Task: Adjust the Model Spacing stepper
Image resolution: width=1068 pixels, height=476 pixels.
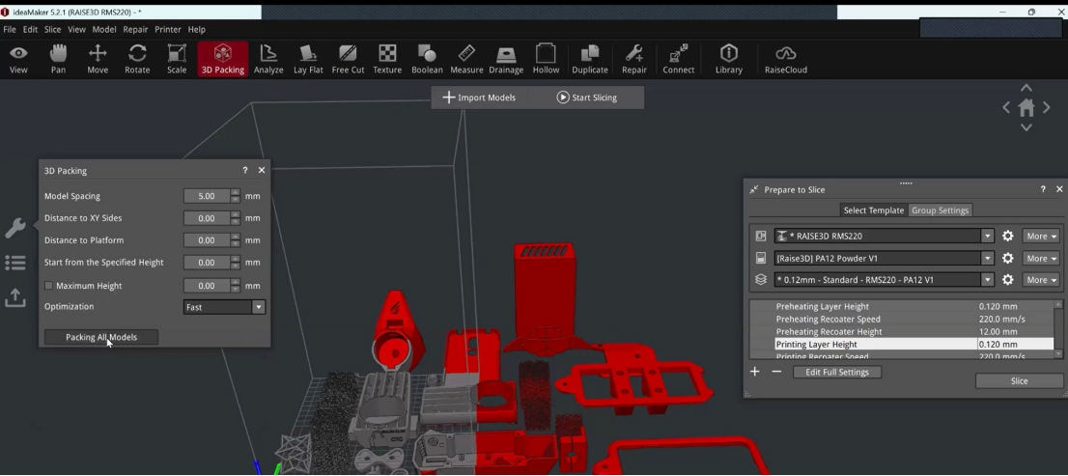Action: click(x=235, y=196)
